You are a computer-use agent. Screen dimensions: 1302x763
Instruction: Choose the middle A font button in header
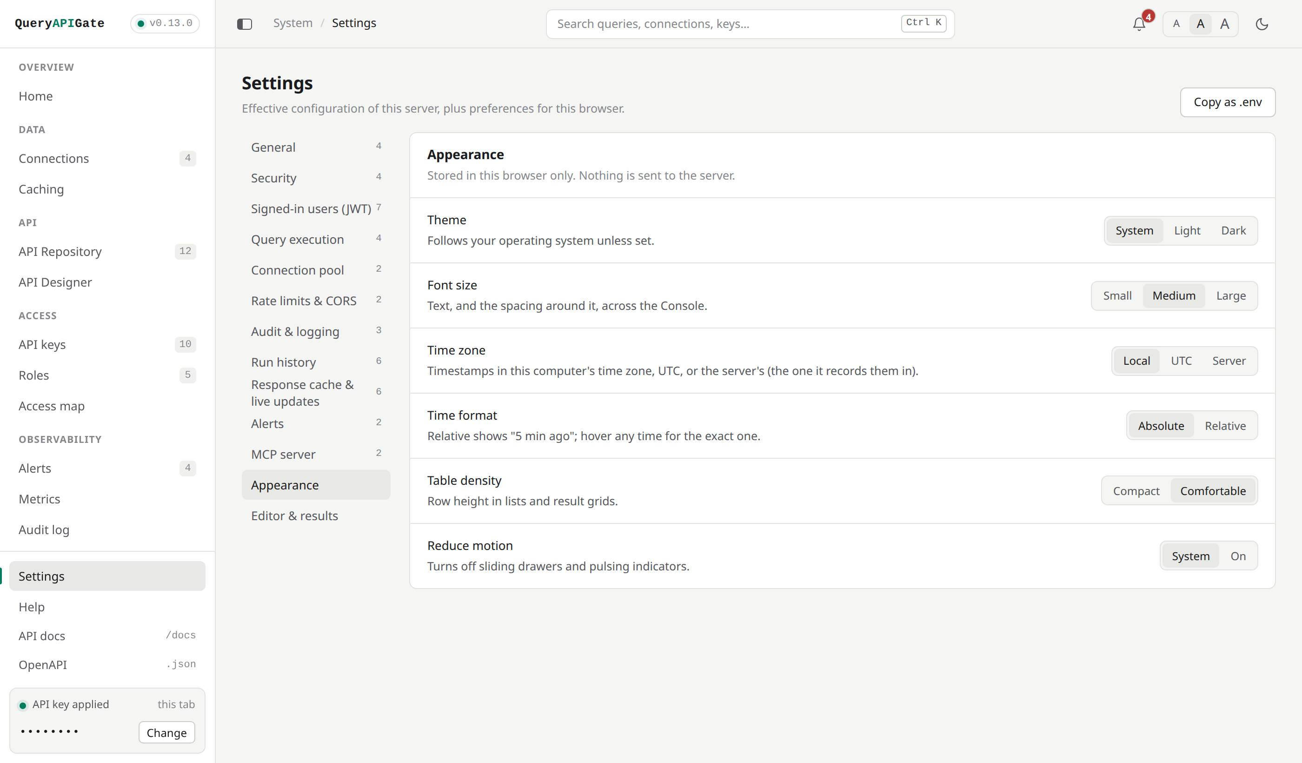[1200, 24]
